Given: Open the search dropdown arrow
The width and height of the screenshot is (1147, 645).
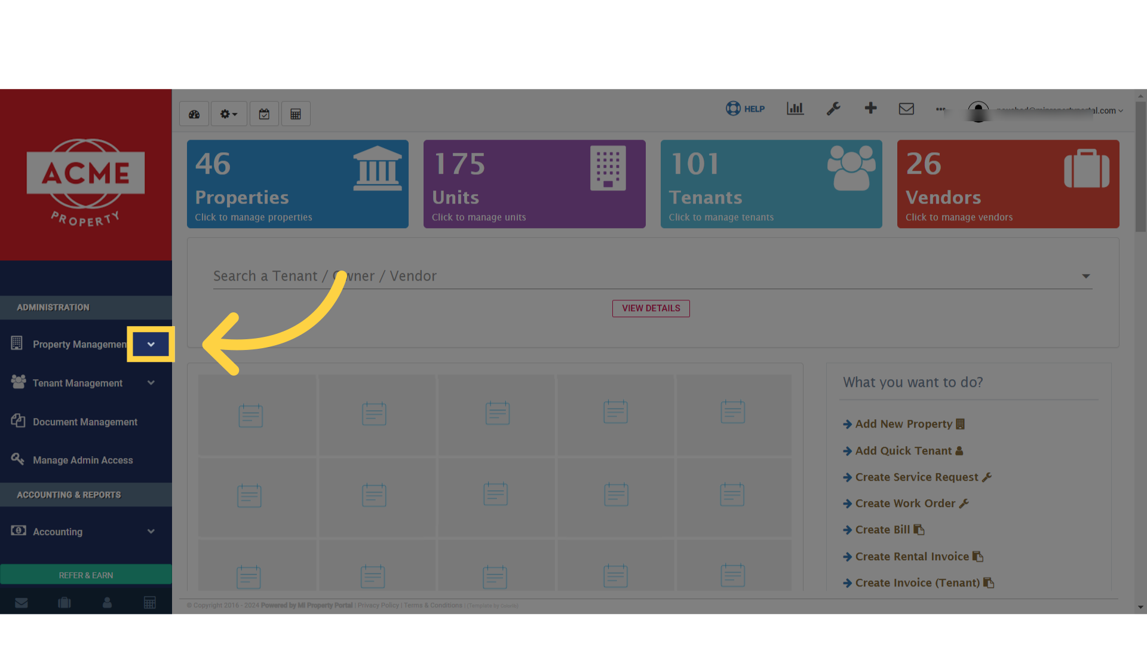Looking at the screenshot, I should [x=1085, y=276].
